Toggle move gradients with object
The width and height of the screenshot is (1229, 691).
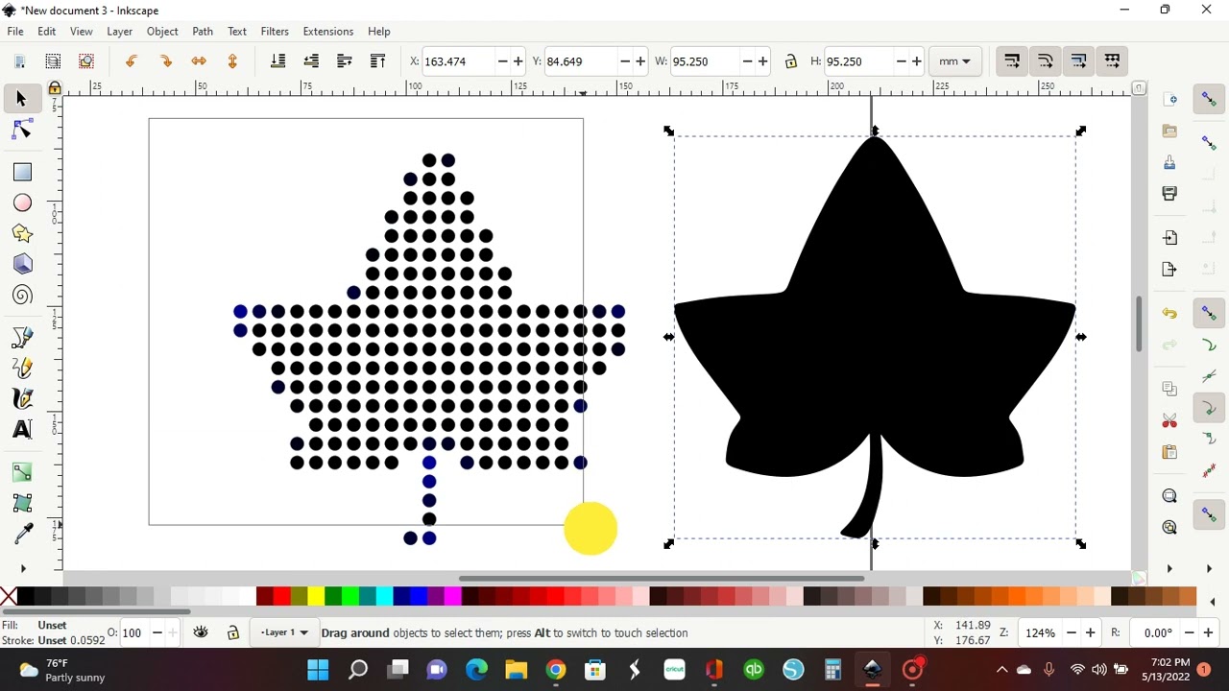[1078, 61]
